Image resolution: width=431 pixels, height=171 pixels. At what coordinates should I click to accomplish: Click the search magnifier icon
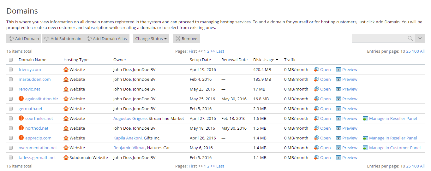click(410, 38)
